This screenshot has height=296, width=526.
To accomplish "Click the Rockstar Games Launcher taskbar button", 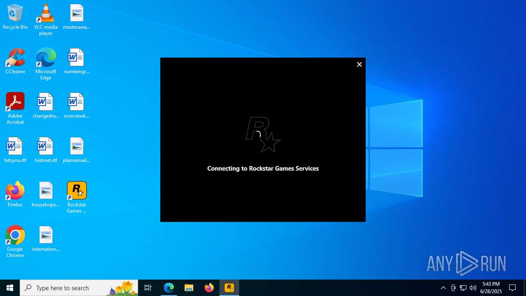I will pos(229,288).
